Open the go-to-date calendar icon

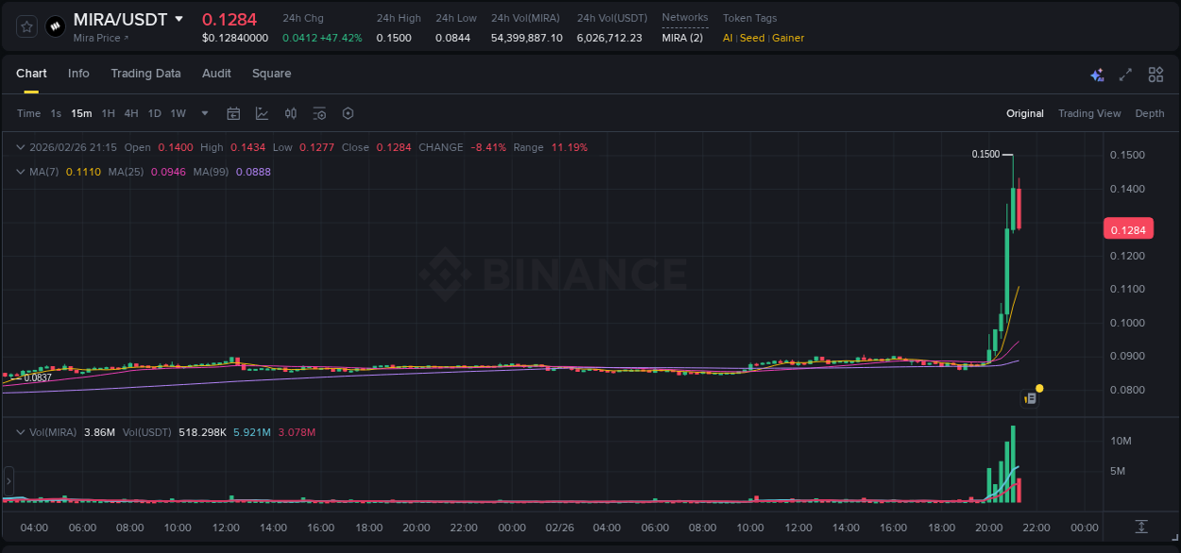(233, 113)
